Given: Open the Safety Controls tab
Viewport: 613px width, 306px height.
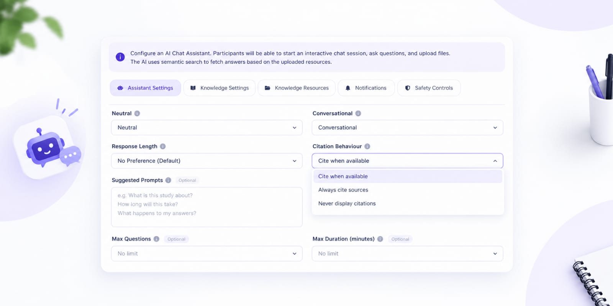Looking at the screenshot, I should [429, 88].
